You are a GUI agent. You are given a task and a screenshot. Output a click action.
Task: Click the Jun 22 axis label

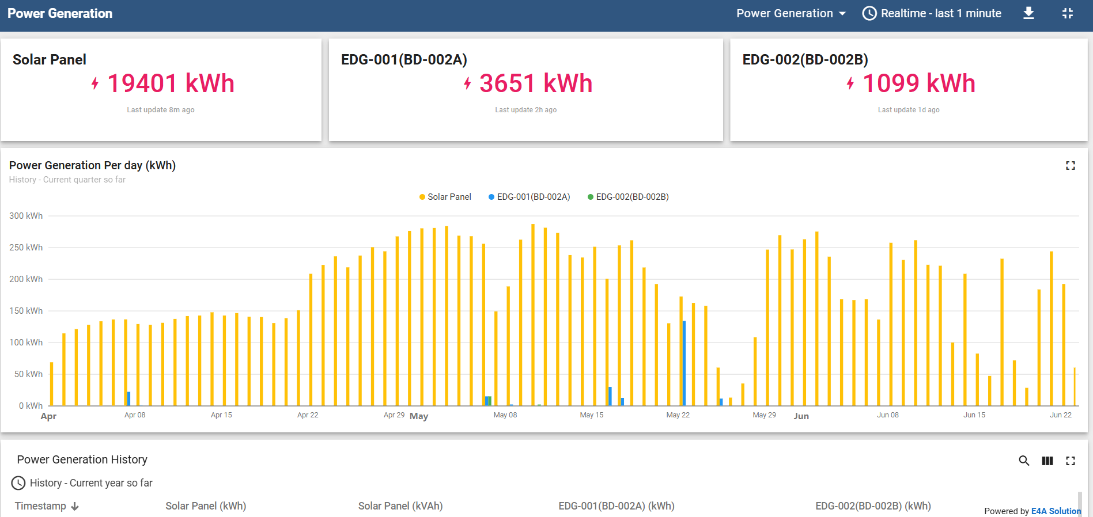1061,415
